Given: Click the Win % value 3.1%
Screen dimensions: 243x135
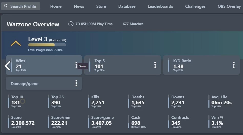Looking at the screenshot, I should click(217, 123).
